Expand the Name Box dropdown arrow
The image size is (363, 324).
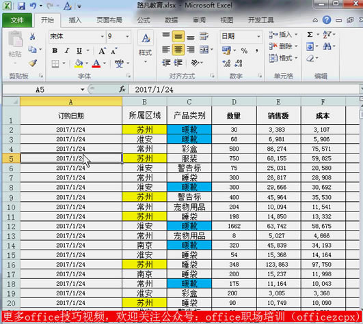click(83, 89)
